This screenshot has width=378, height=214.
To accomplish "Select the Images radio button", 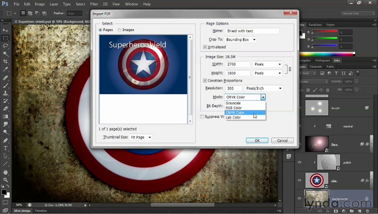I will pos(120,30).
